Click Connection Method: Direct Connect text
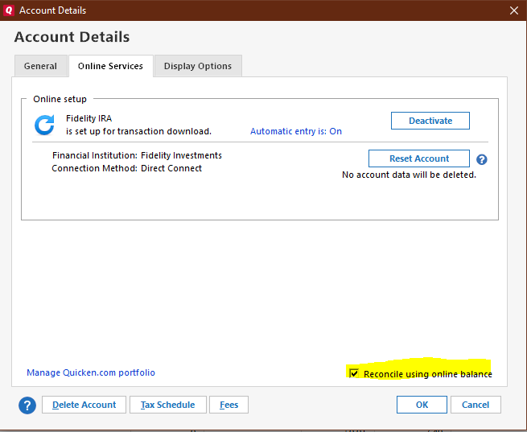527x432 pixels. [x=126, y=168]
